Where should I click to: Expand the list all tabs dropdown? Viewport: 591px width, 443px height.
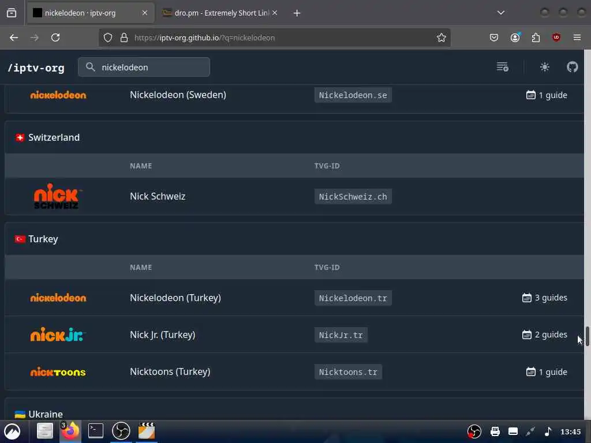501,13
